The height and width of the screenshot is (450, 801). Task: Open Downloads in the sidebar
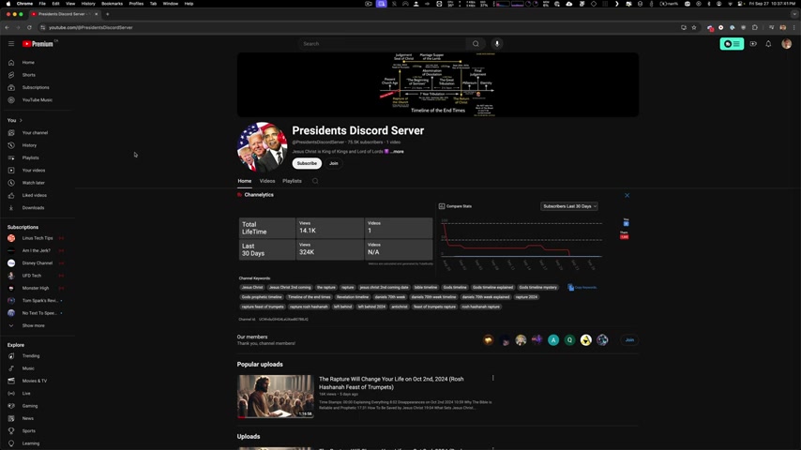(x=33, y=208)
